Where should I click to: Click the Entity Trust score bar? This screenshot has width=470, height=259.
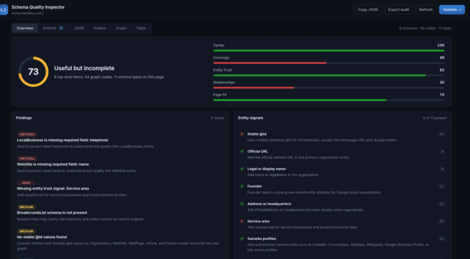point(328,75)
